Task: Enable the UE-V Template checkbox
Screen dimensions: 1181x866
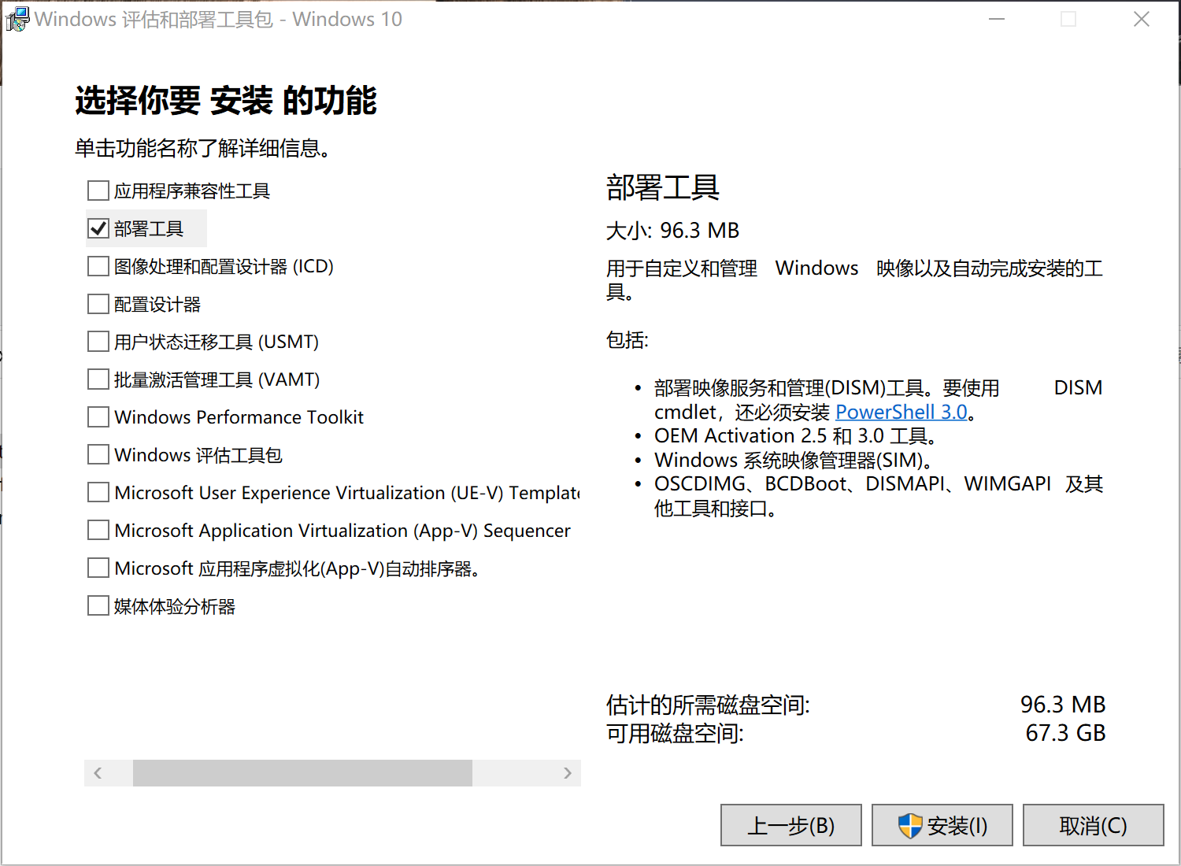Action: pos(98,493)
